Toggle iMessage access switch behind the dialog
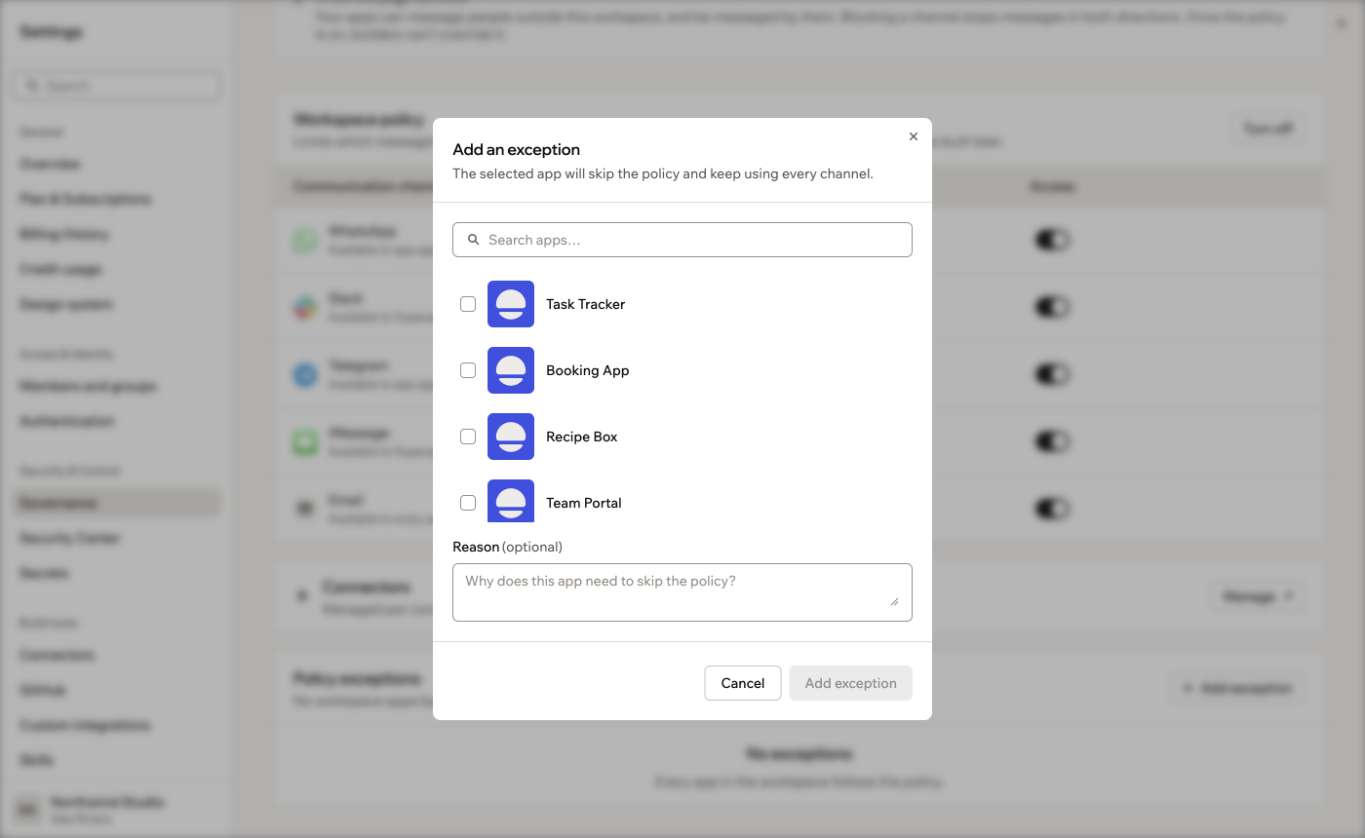 (1052, 441)
